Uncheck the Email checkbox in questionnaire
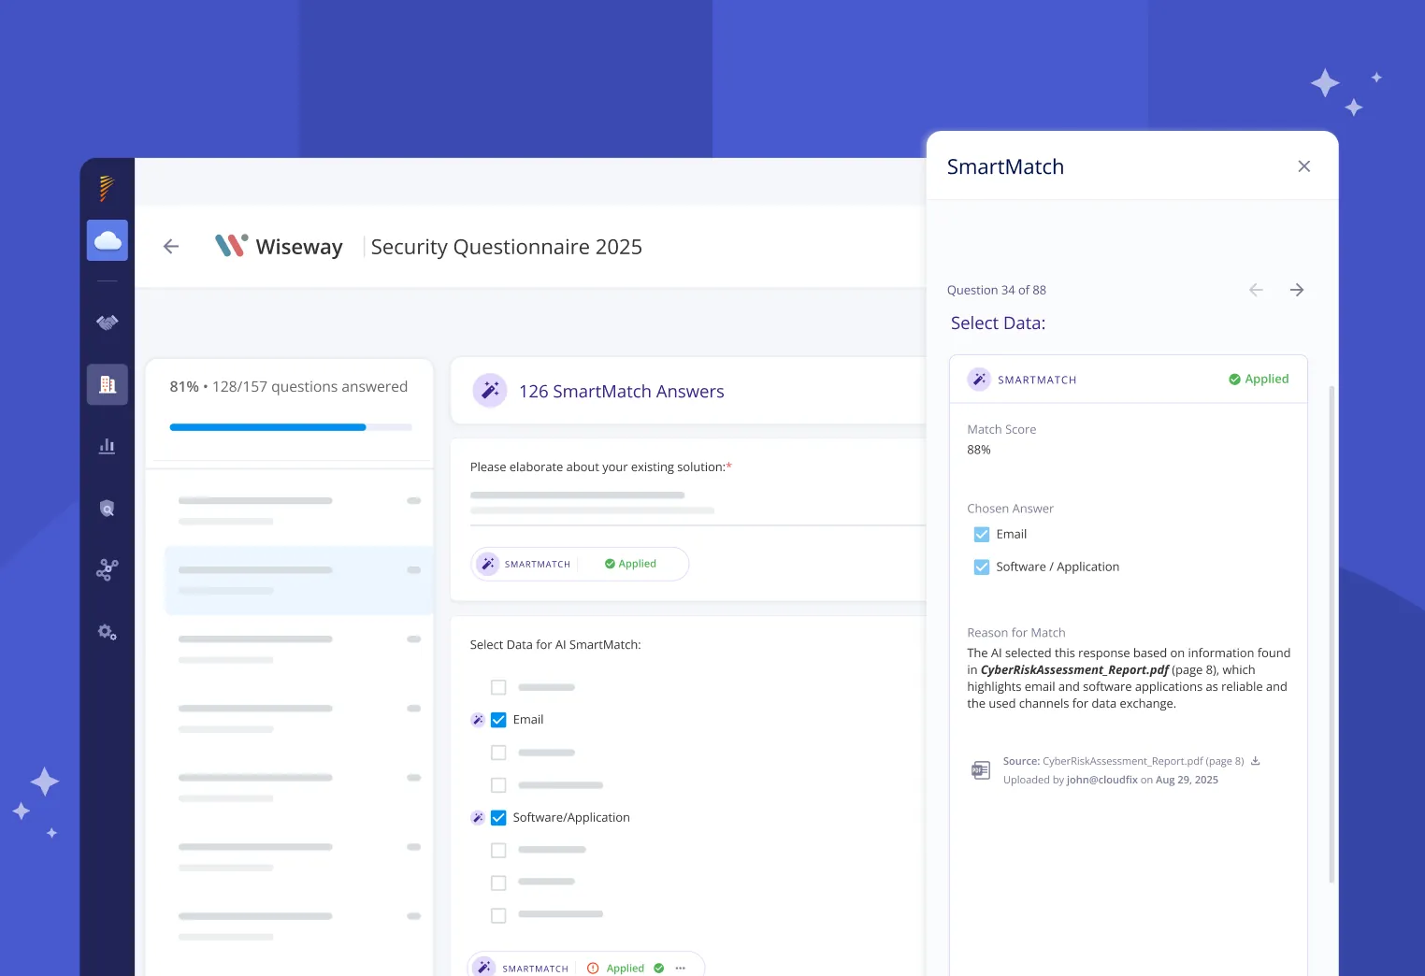 [498, 720]
